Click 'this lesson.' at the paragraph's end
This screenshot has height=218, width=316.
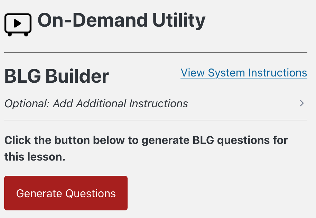click(x=35, y=157)
